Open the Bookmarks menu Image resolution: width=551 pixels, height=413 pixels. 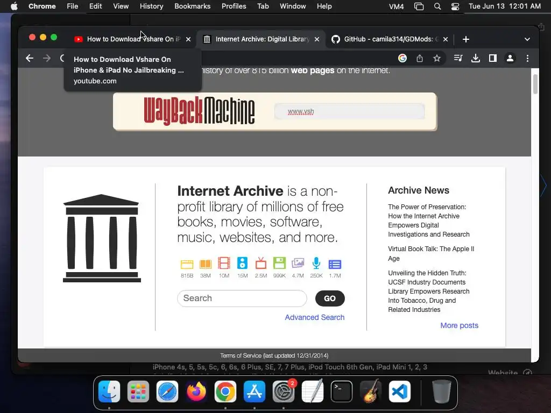(x=192, y=6)
